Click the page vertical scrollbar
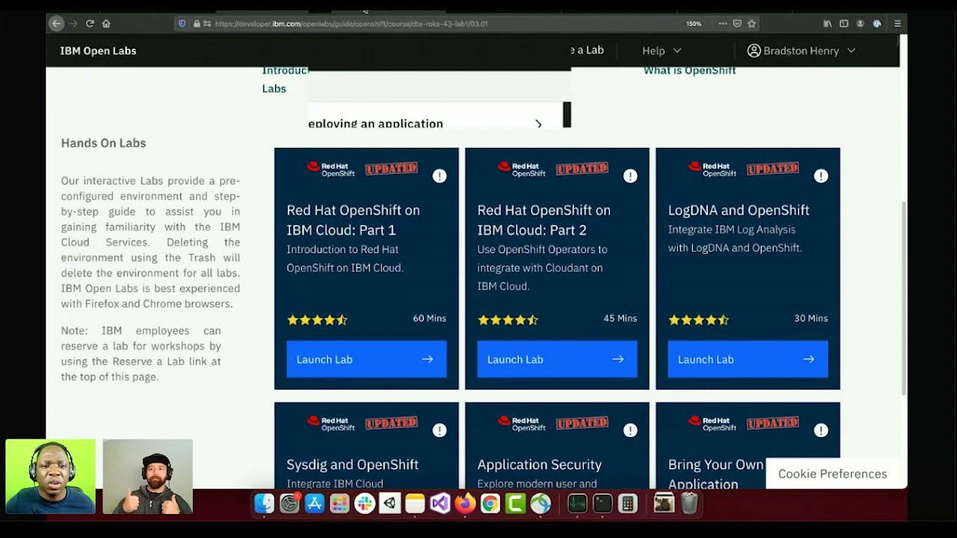The image size is (957, 538). 903,297
